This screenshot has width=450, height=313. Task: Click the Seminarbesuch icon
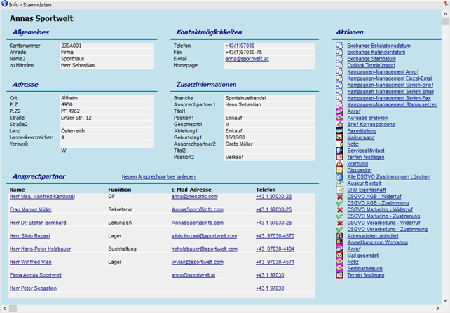tap(339, 268)
